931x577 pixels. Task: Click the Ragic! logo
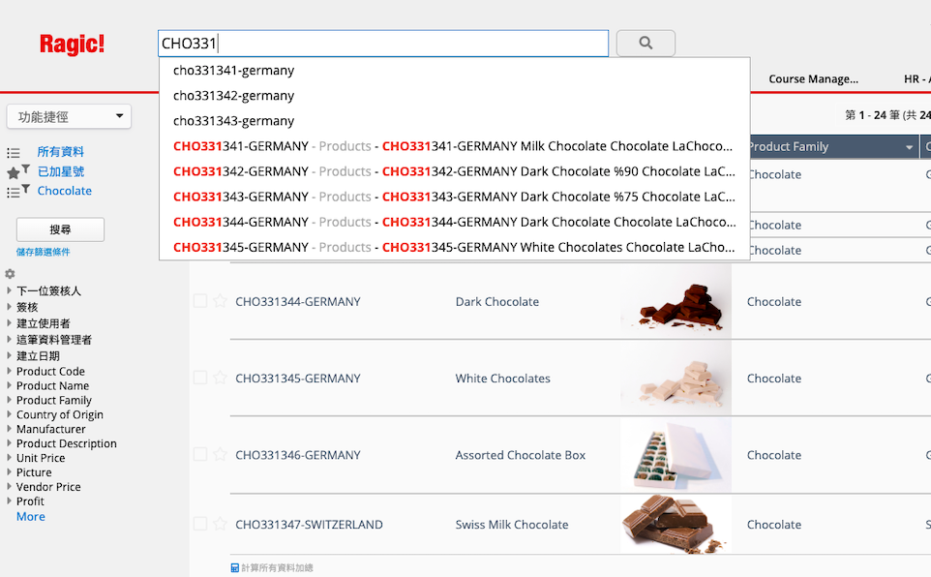coord(72,45)
